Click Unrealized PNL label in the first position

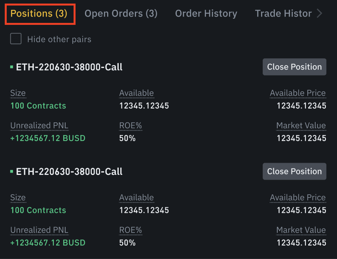(39, 126)
